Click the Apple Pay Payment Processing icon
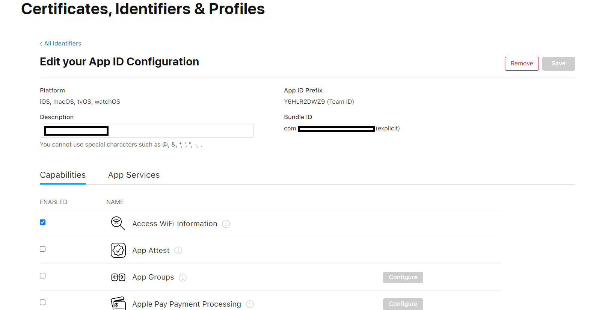Image resolution: width=608 pixels, height=310 pixels. pyautogui.click(x=118, y=304)
